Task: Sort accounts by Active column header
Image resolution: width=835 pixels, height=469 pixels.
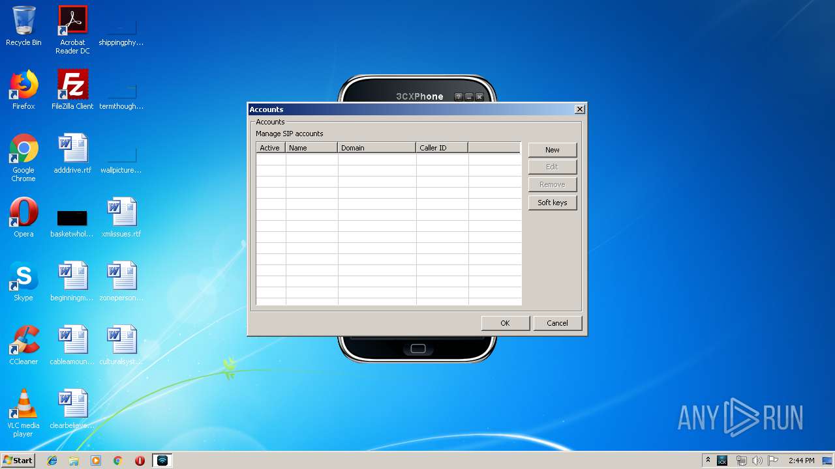Action: click(271, 148)
